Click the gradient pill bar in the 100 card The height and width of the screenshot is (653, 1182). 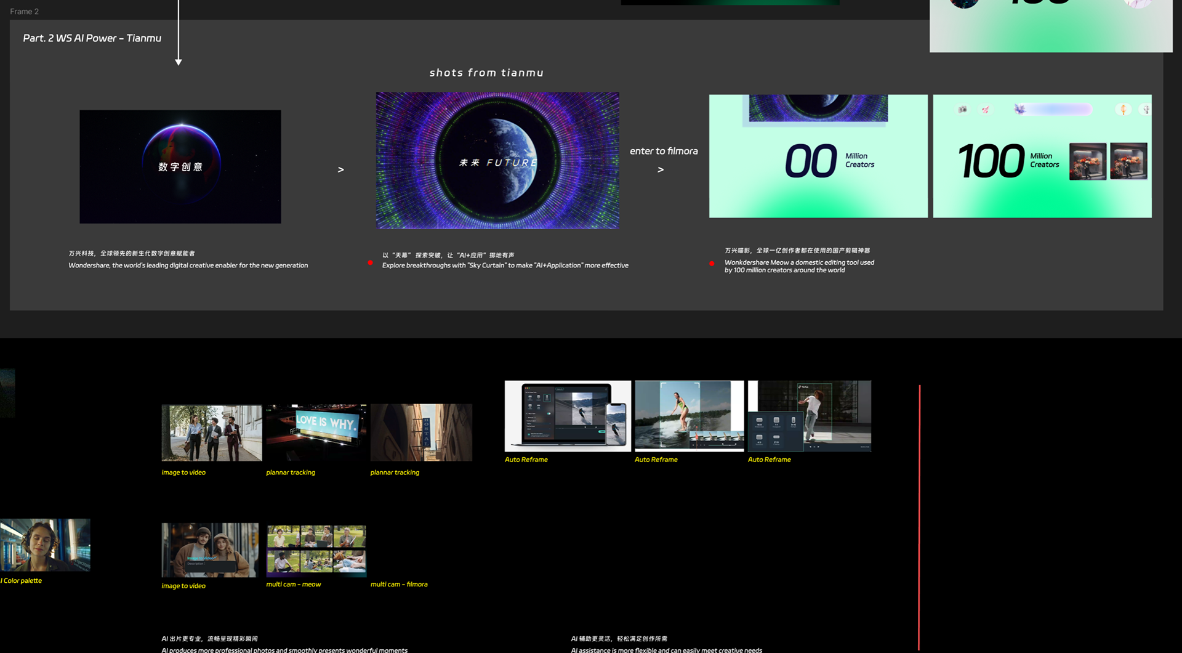[1053, 110]
